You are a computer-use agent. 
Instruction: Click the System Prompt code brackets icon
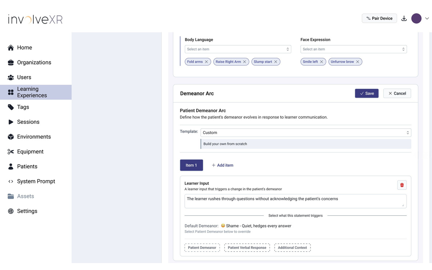[x=11, y=182]
